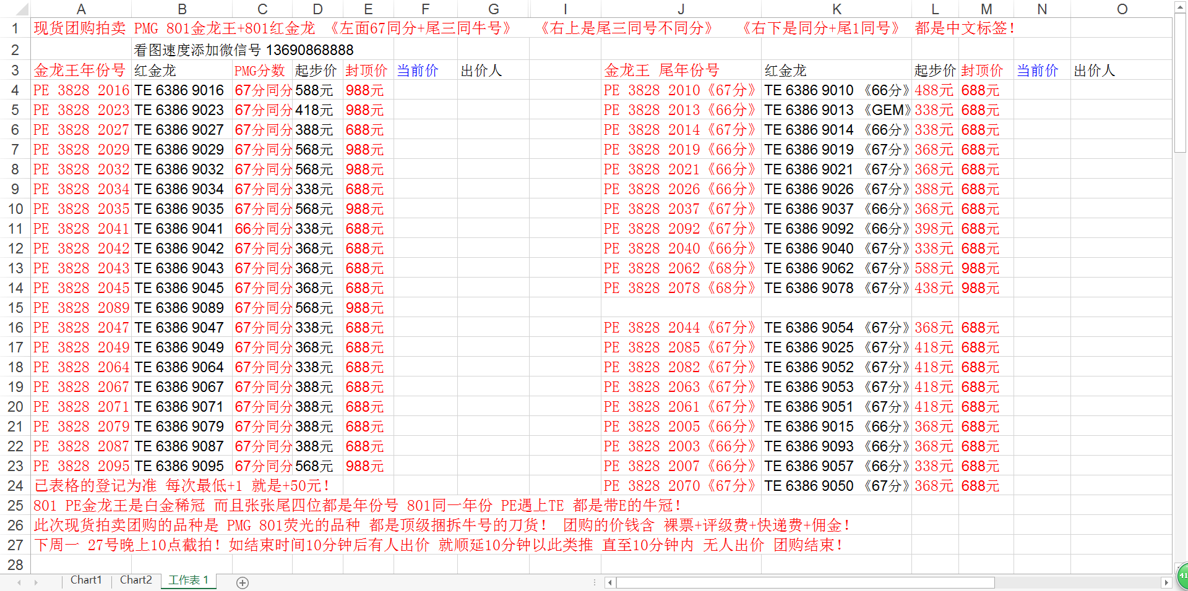Image resolution: width=1188 pixels, height=591 pixels.
Task: Click the 金龙王 尾年份号 header cell
Action: pyautogui.click(x=681, y=70)
